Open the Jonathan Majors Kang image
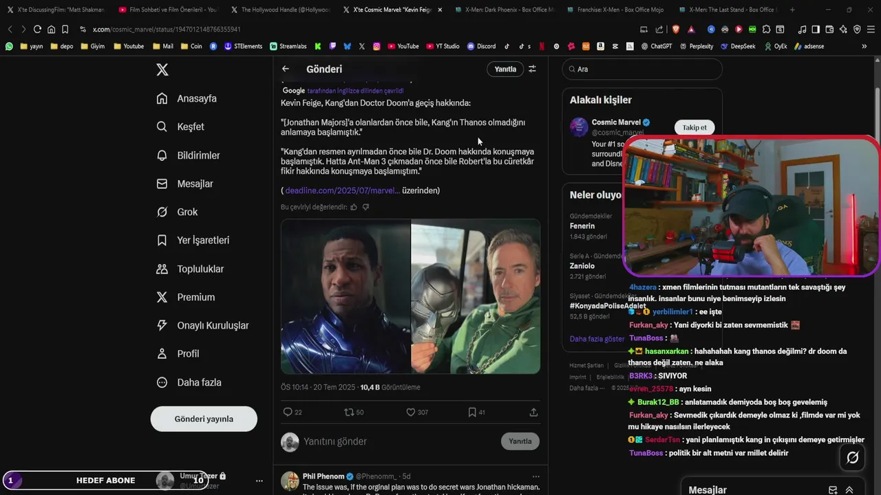The width and height of the screenshot is (881, 495). 346,296
